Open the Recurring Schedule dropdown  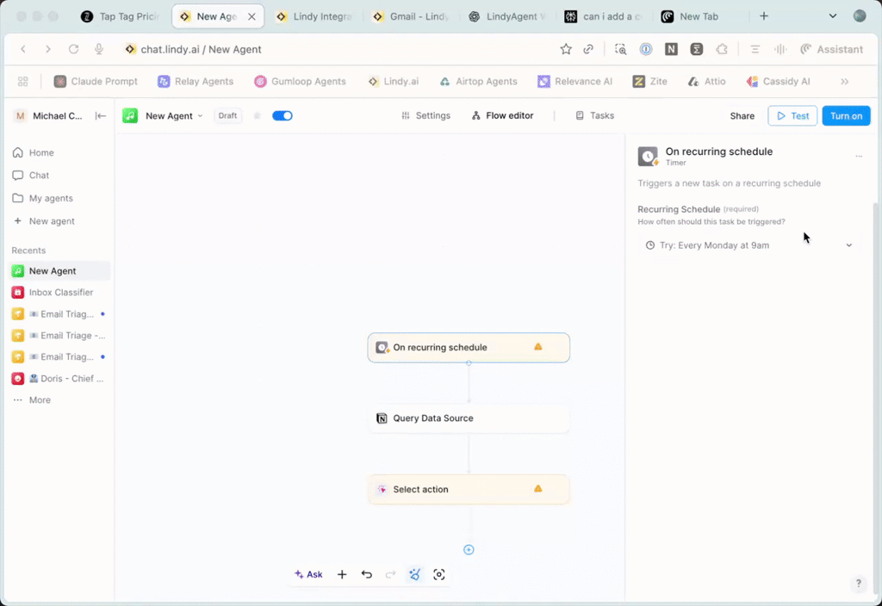(748, 245)
